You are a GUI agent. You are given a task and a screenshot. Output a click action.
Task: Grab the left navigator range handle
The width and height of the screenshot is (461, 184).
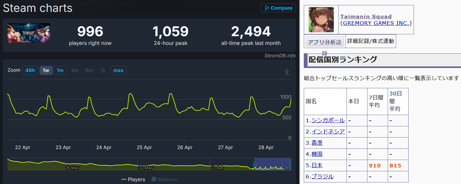pyautogui.click(x=255, y=164)
